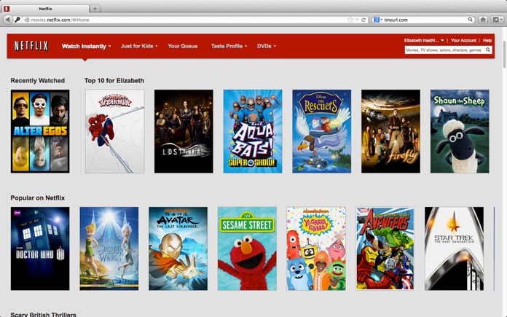Open the Help link
Image resolution: width=507 pixels, height=317 pixels.
click(x=487, y=40)
